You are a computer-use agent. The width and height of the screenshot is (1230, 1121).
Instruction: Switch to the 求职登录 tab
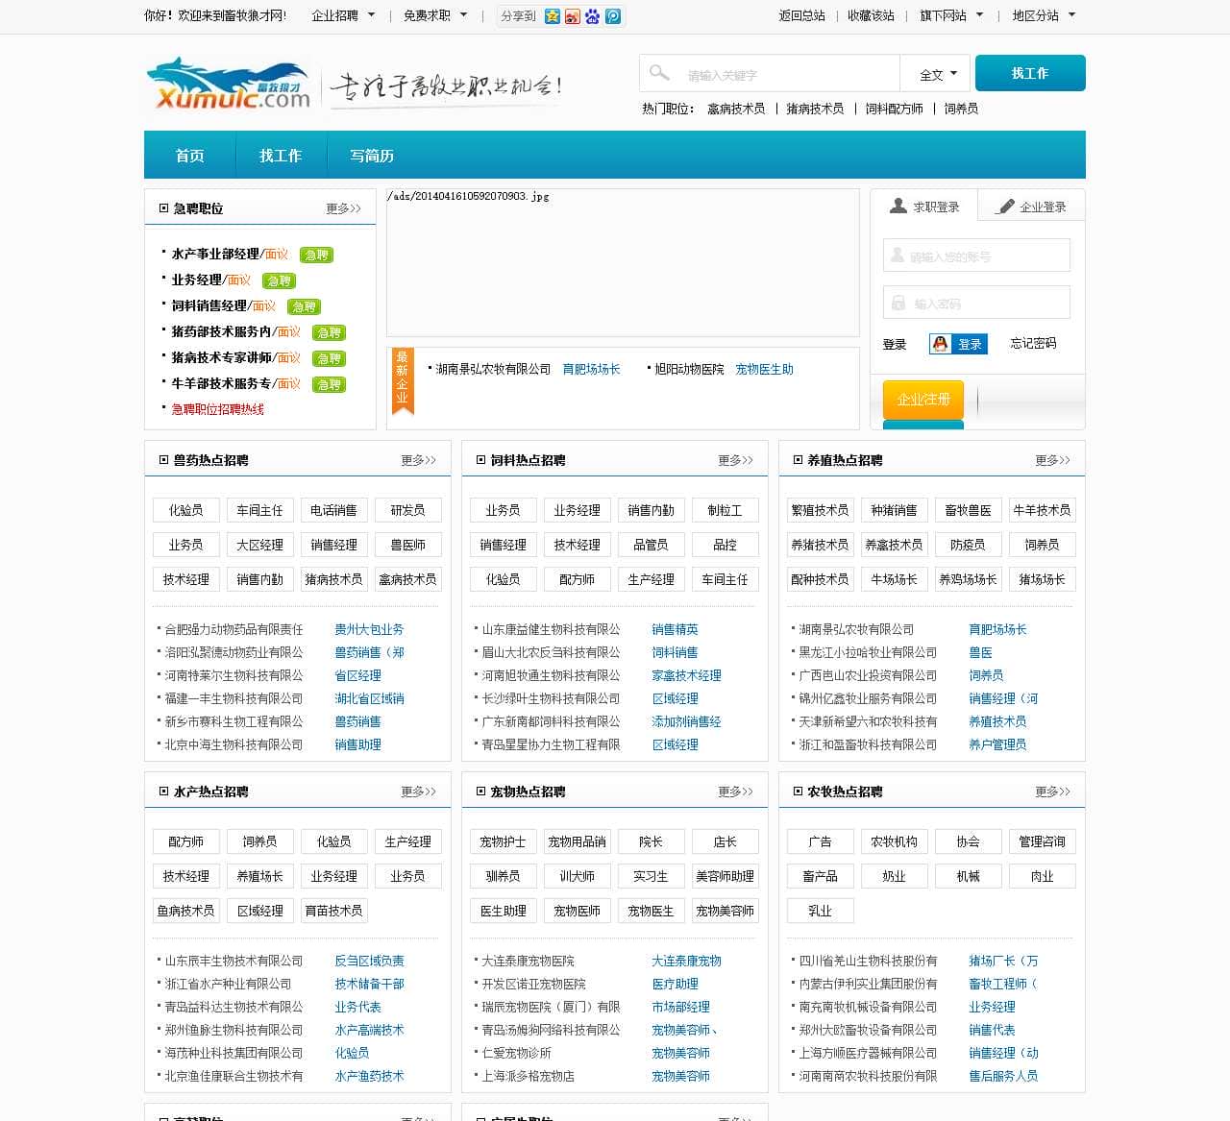[x=924, y=207]
